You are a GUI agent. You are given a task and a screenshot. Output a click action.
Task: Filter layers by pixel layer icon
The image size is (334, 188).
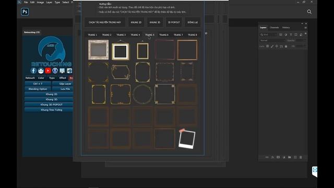point(281,34)
